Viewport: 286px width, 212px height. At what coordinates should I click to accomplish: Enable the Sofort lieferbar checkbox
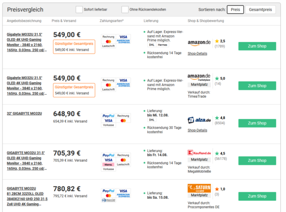79,10
